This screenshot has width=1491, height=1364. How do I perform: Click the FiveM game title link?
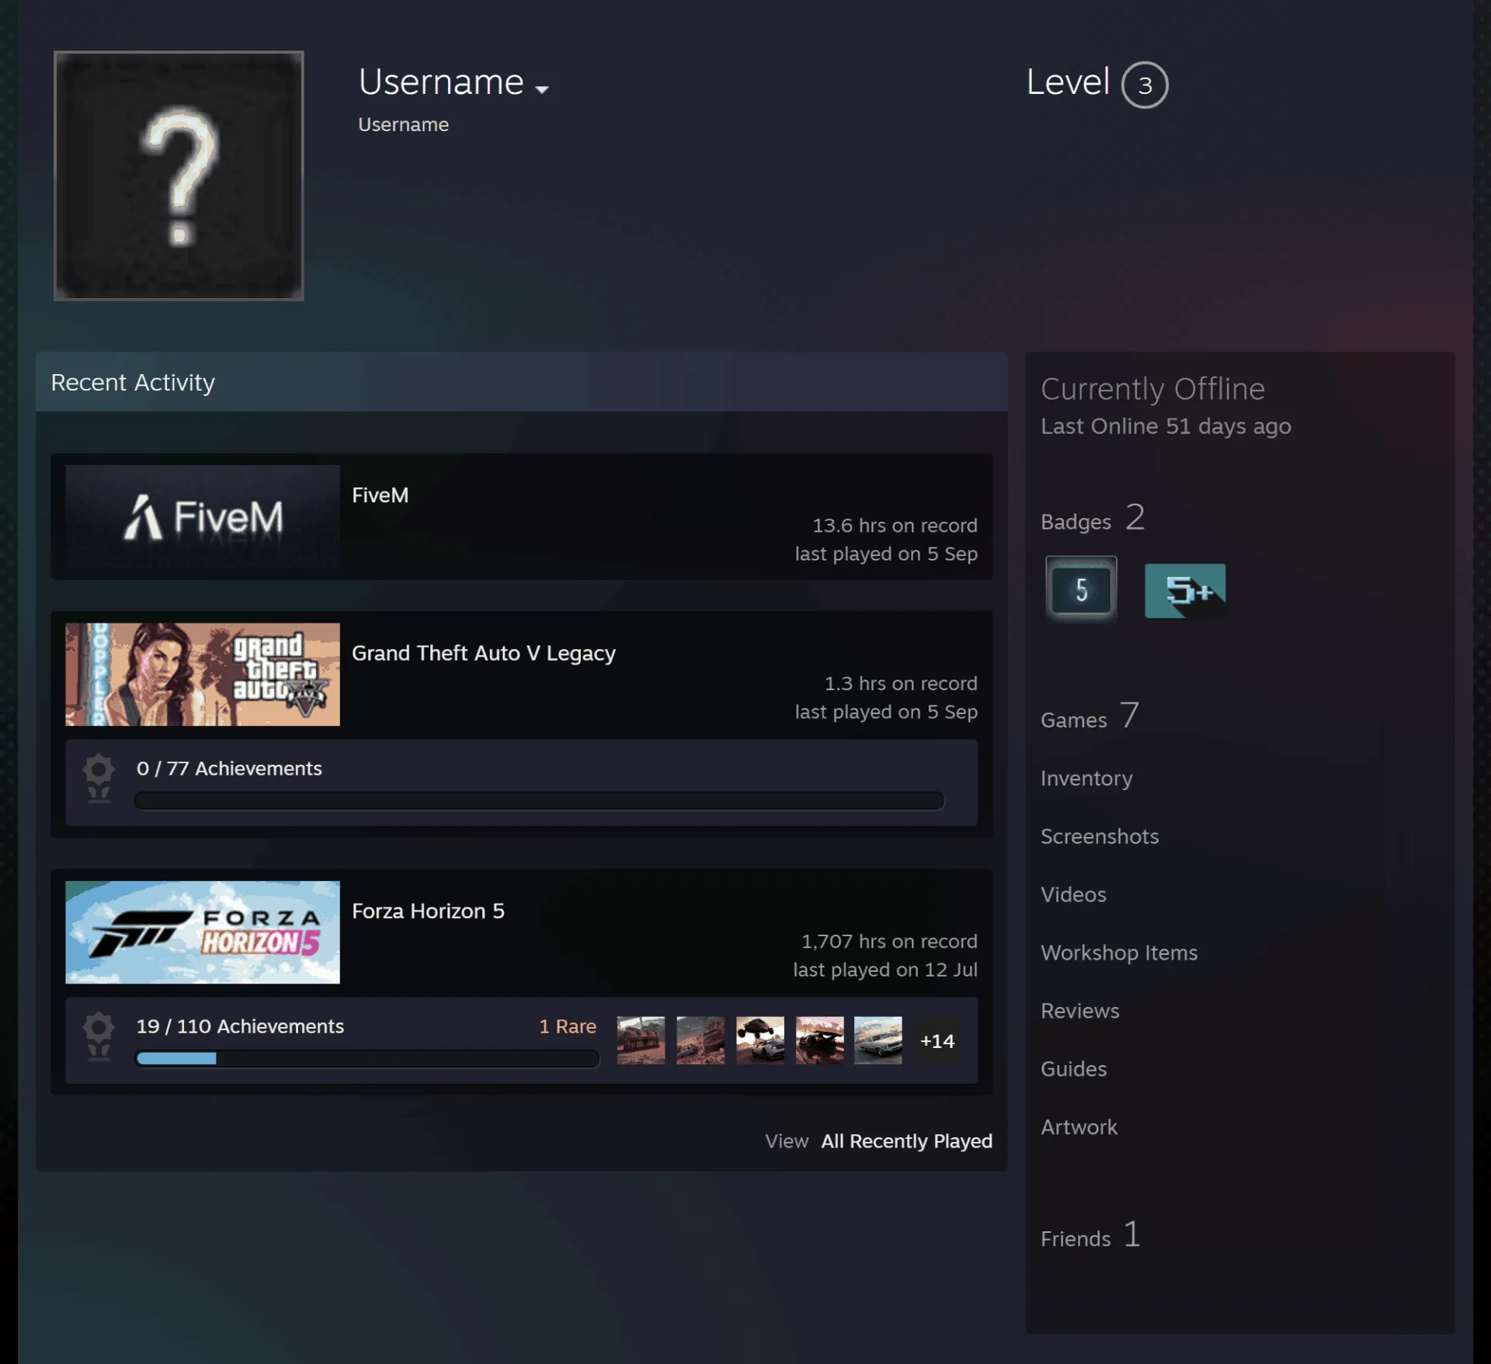click(x=380, y=495)
